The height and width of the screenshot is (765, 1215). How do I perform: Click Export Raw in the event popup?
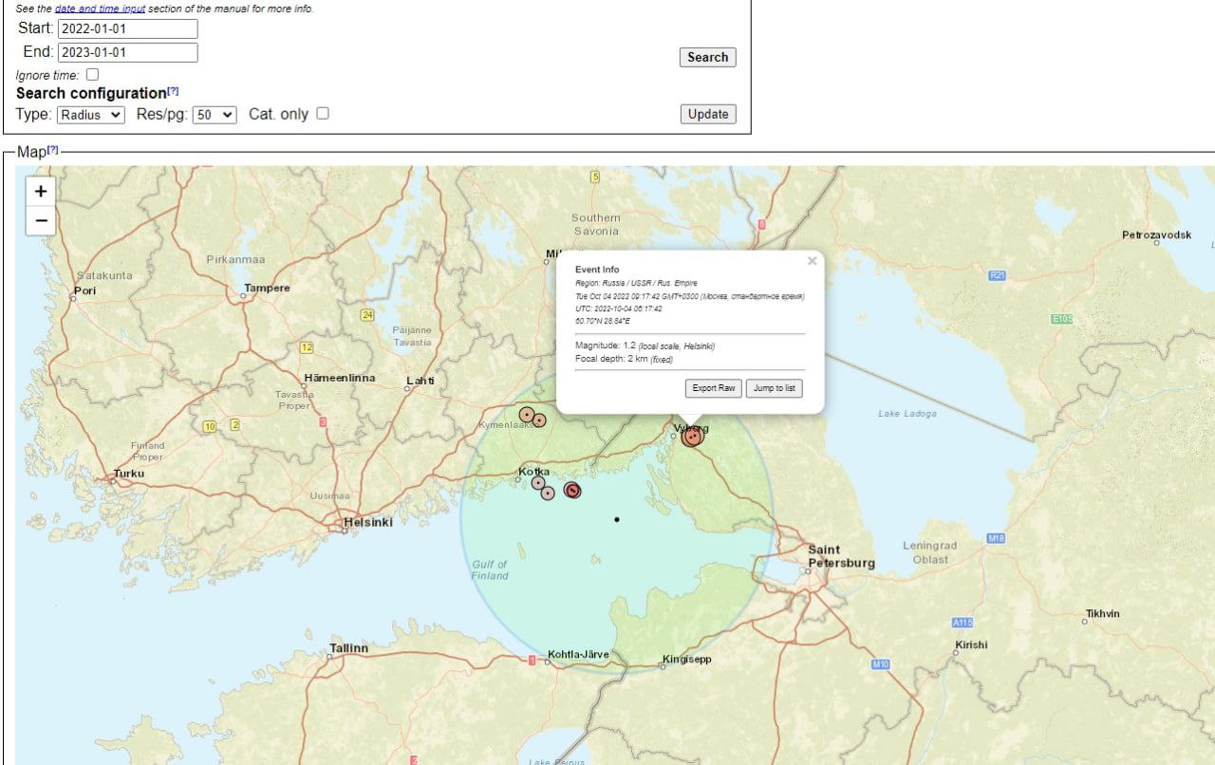[713, 388]
